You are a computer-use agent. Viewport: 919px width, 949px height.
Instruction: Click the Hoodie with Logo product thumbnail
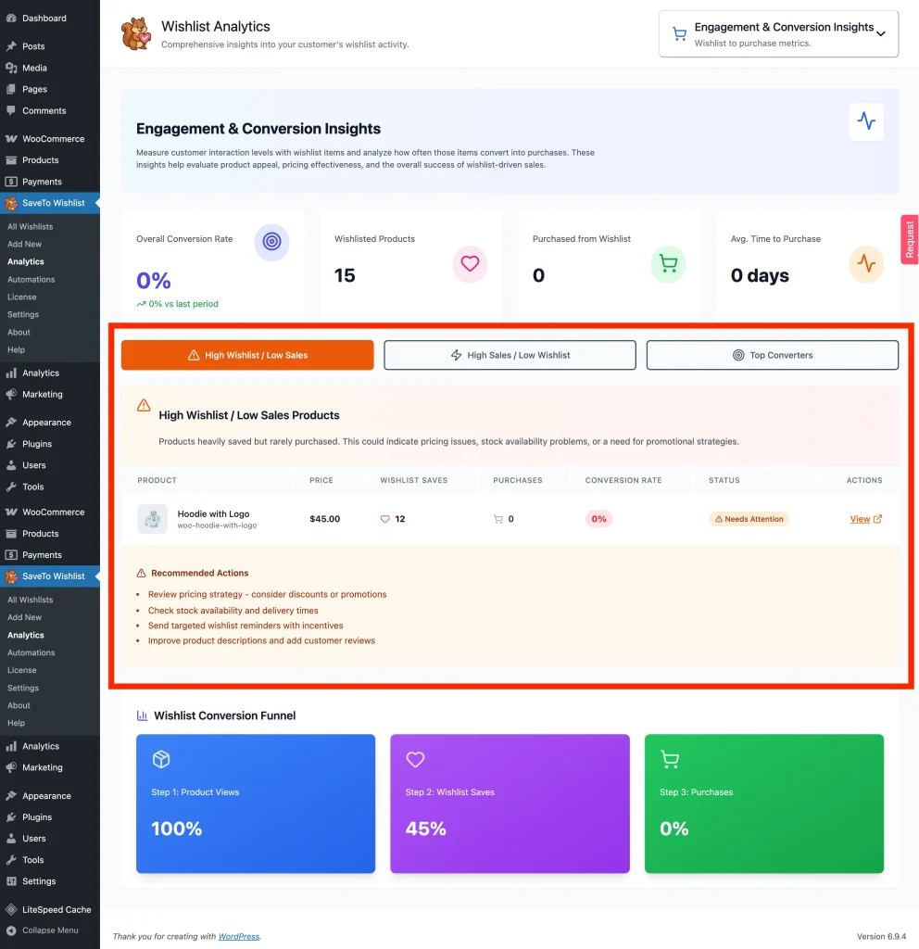click(154, 518)
